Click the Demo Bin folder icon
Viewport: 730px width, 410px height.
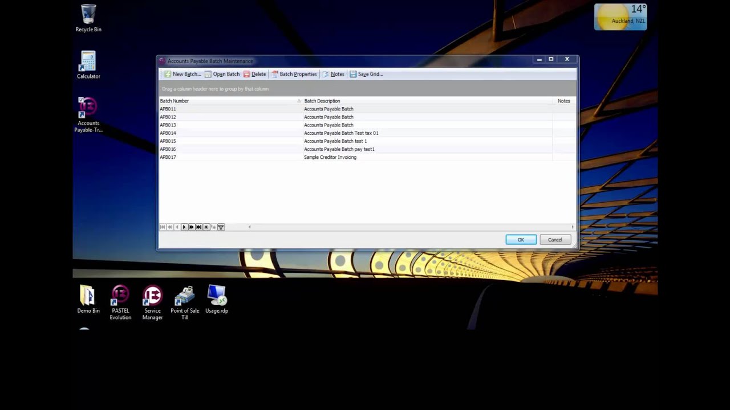(x=88, y=299)
